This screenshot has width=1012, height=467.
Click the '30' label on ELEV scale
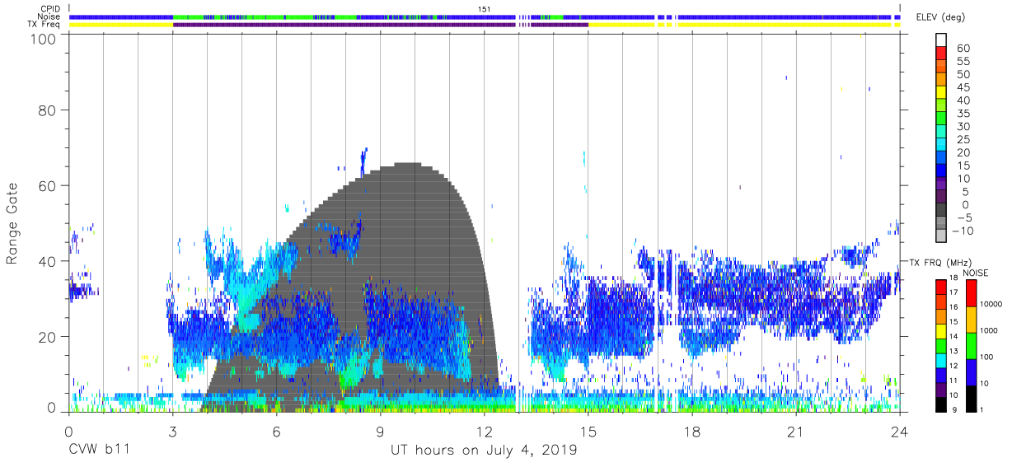(x=963, y=127)
